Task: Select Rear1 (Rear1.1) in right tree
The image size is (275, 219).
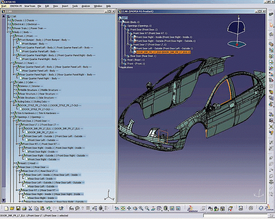Action: pos(136,60)
